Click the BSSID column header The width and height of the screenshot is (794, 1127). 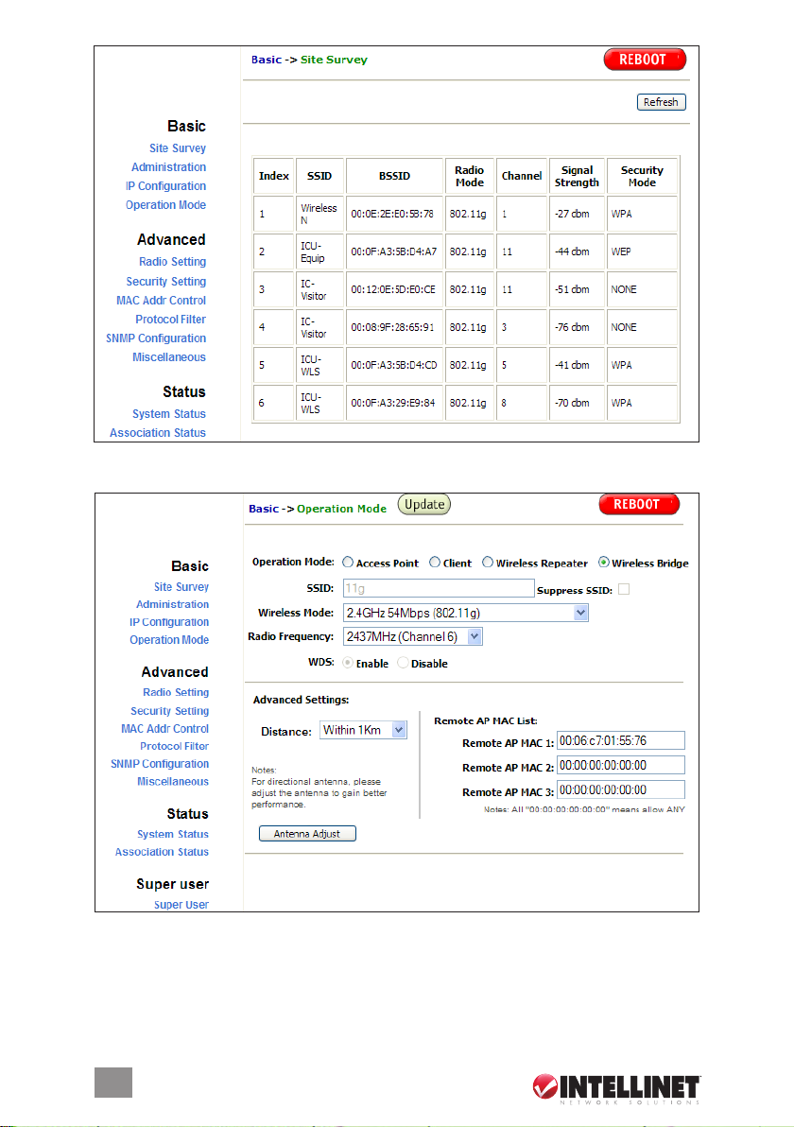pyautogui.click(x=394, y=176)
